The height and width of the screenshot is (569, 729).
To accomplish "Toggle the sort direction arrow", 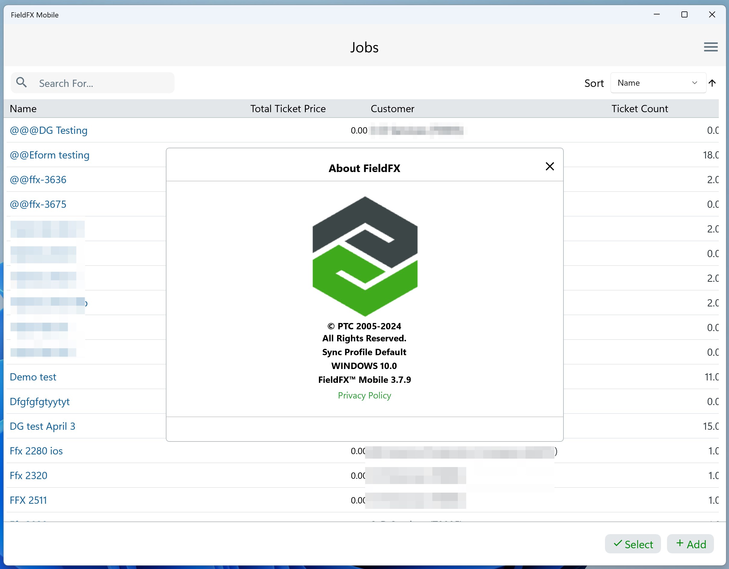I will coord(712,83).
